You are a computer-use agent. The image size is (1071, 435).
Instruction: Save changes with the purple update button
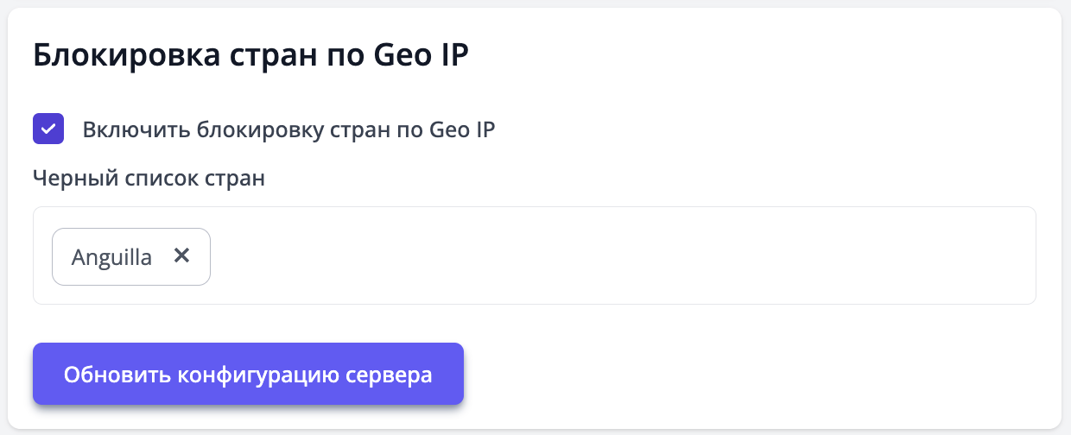pyautogui.click(x=248, y=375)
